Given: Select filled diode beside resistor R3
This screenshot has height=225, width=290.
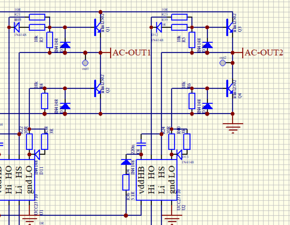Looking at the screenshot, I should coord(65,45).
